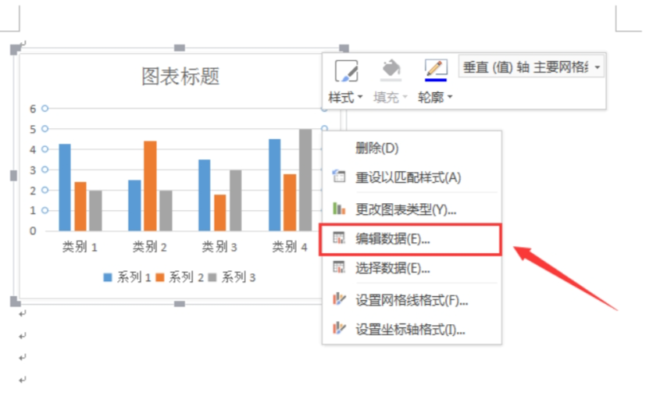
Task: Click chart icon beside 更改图表类型(Y)
Action: point(339,208)
